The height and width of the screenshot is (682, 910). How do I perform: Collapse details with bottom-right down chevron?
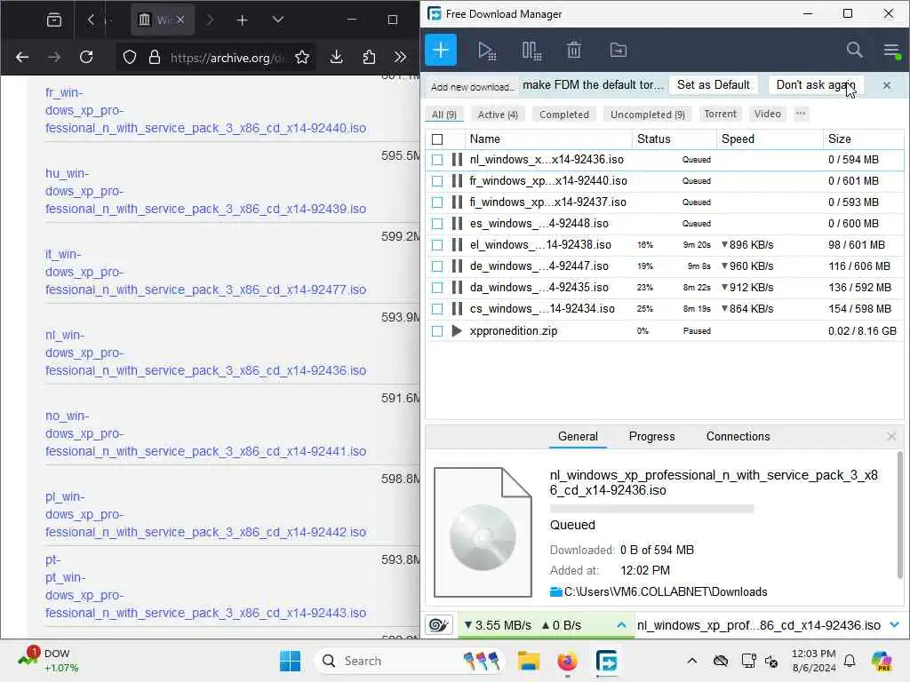pos(894,625)
